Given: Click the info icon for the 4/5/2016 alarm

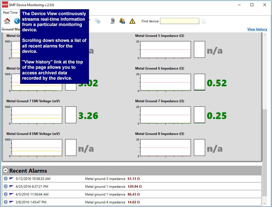Looking at the screenshot, I should 6,194.
